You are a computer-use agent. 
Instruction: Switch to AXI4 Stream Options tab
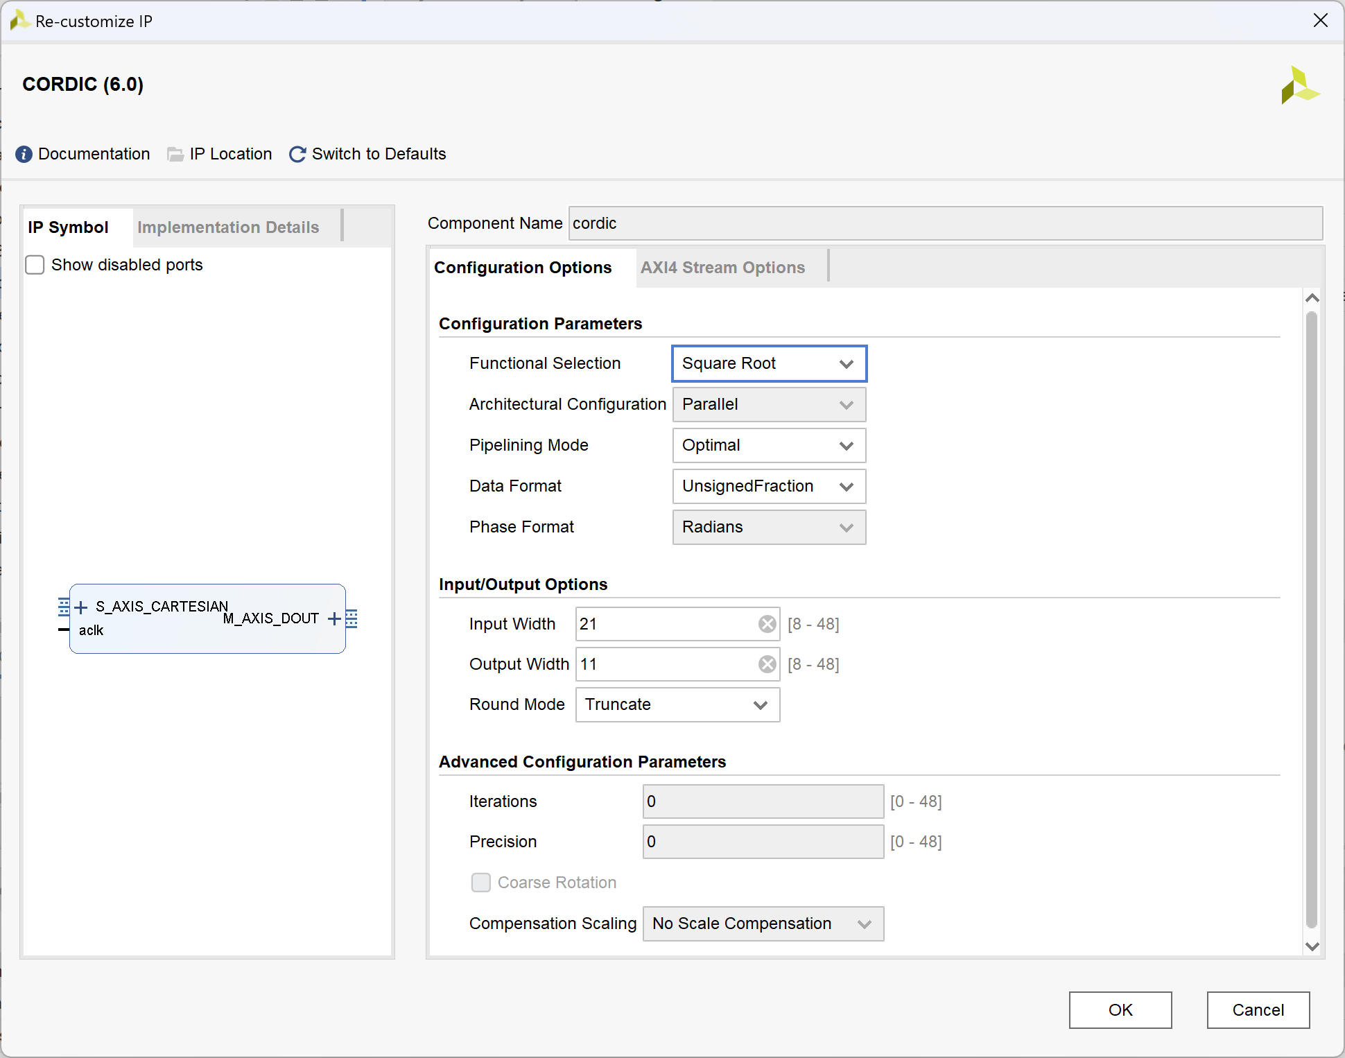(722, 268)
